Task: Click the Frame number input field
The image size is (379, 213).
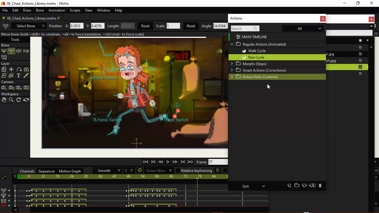Action: [x=218, y=162]
